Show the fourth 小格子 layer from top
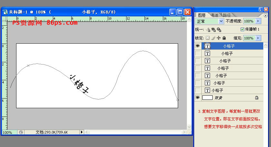 point(197,68)
